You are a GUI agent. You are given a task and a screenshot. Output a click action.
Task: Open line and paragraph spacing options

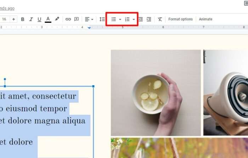point(102,19)
